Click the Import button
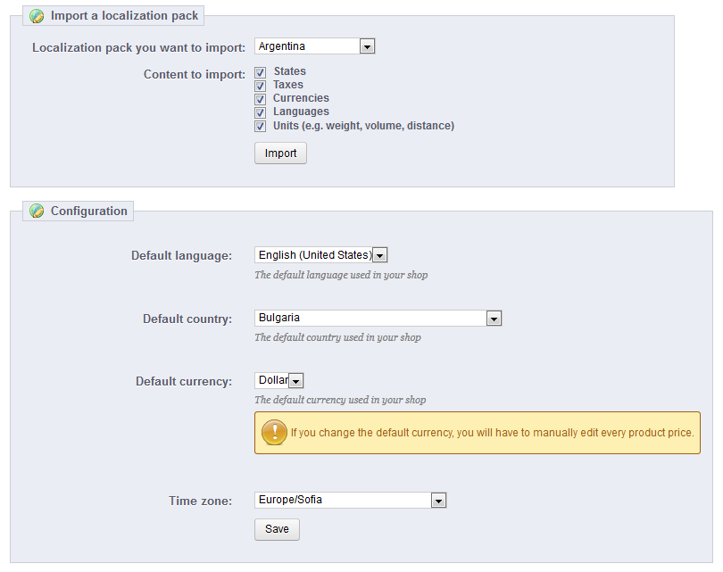The width and height of the screenshot is (723, 572). [x=280, y=153]
